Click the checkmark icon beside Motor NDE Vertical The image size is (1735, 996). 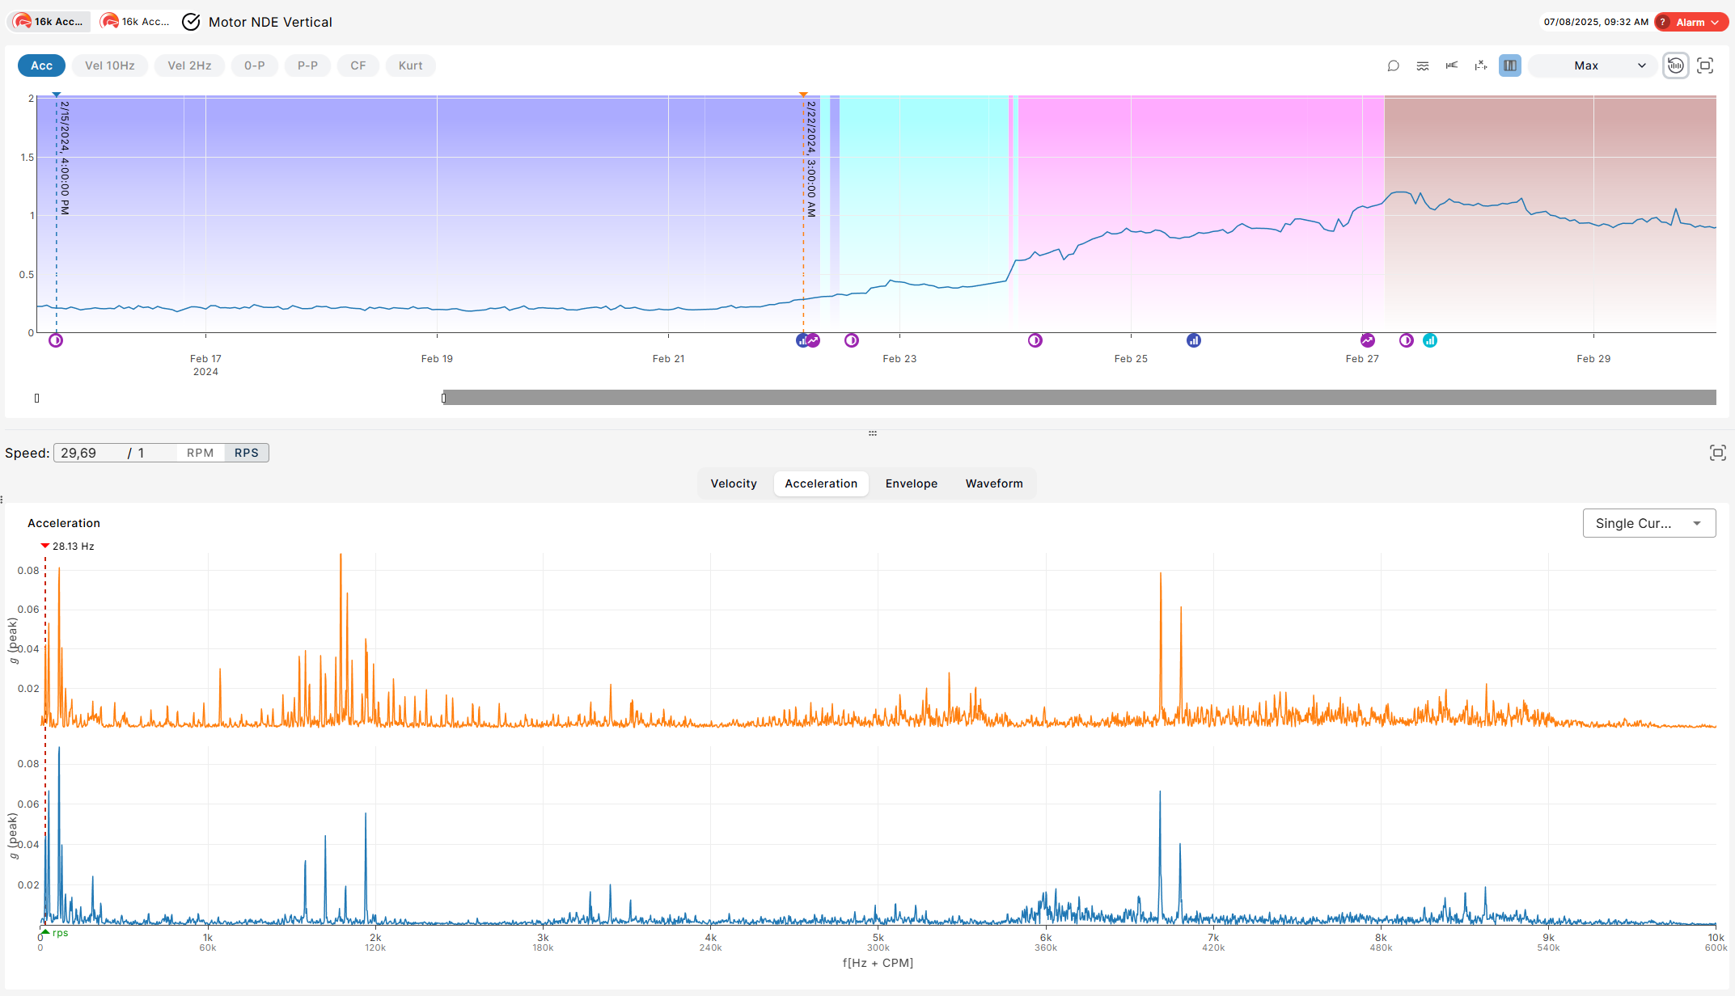191,22
